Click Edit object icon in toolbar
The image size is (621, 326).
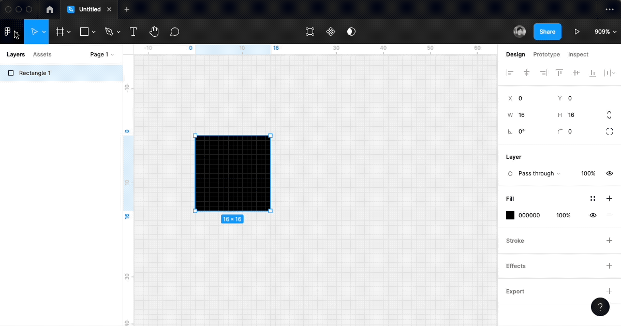pyautogui.click(x=310, y=32)
